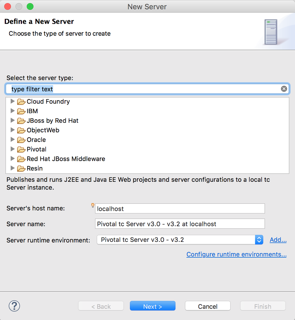Click the green zoom window button
Screen dimensions: 295x320
(x=30, y=6)
